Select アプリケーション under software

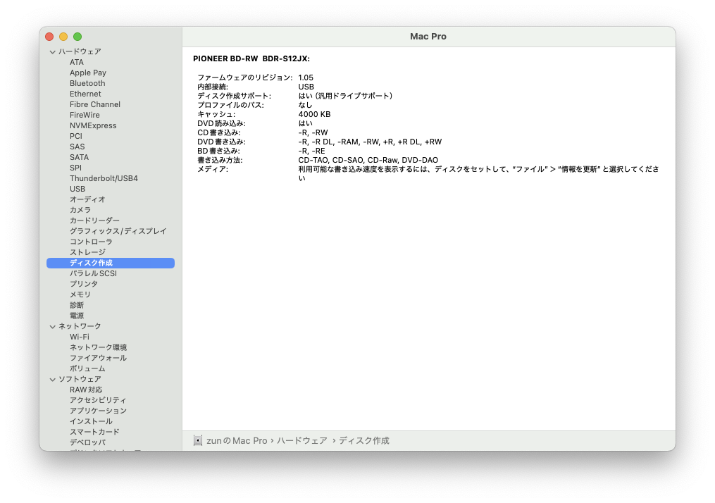point(98,411)
